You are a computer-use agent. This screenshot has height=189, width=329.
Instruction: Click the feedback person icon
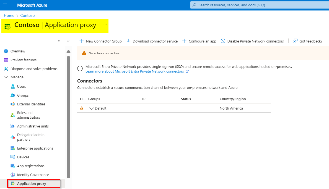295,41
